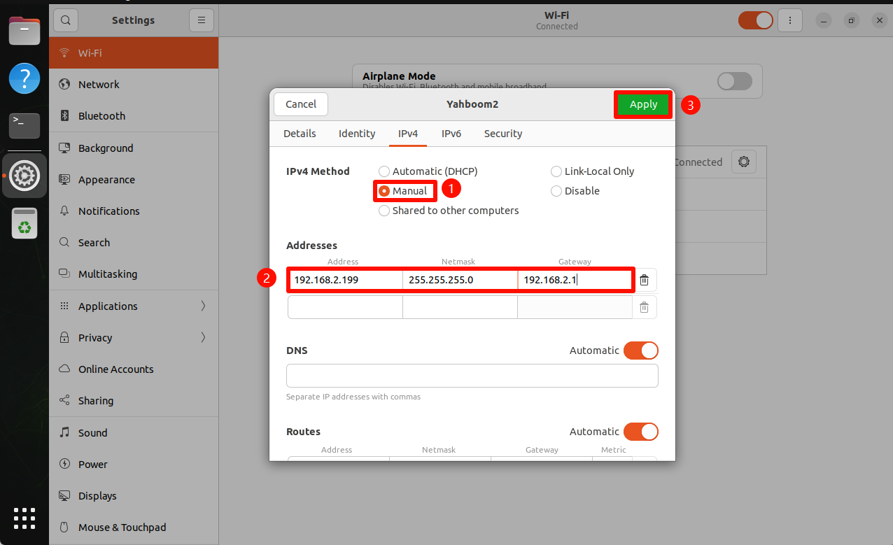Toggle Automatic Routes switch

click(x=641, y=432)
